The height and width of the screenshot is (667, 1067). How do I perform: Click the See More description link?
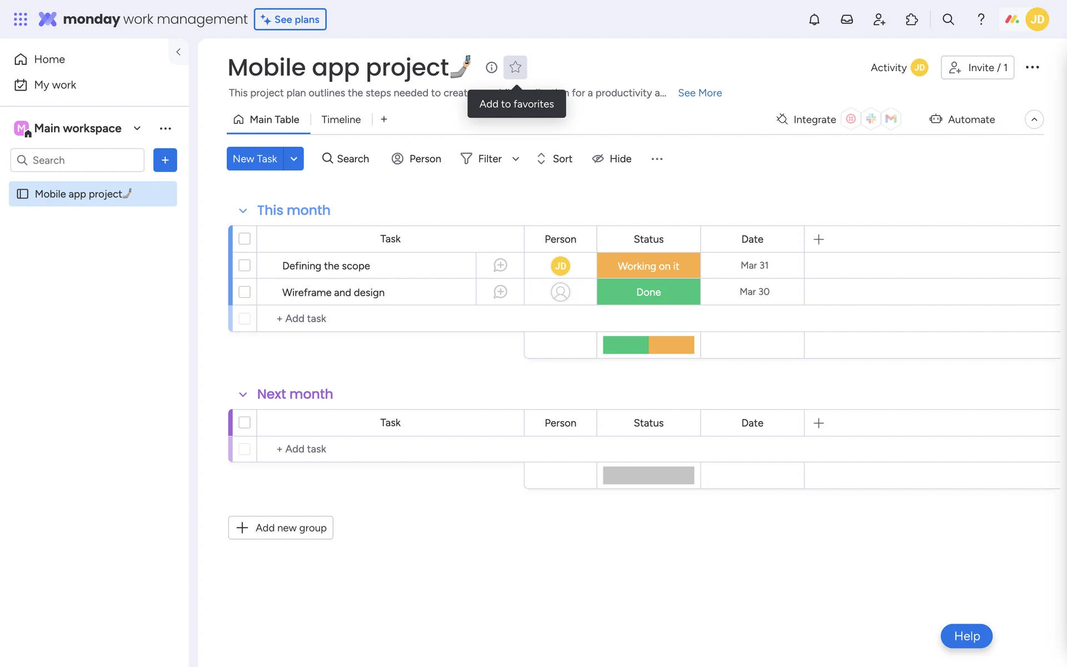tap(700, 93)
